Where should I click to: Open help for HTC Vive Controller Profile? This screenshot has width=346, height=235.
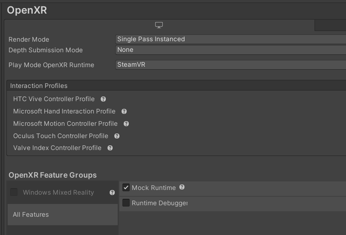(x=103, y=99)
